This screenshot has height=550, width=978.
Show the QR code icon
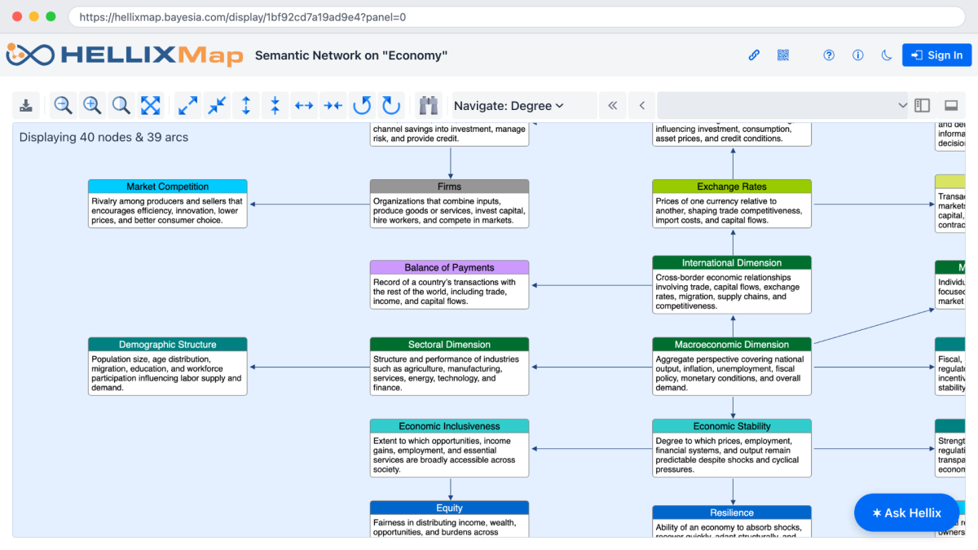coord(783,55)
